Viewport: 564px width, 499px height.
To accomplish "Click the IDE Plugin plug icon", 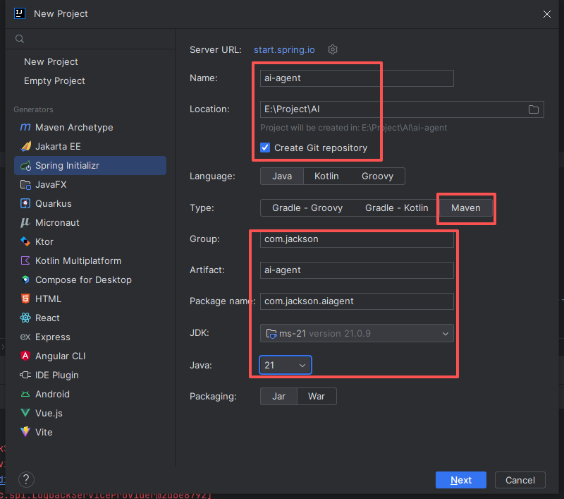I will [25, 375].
